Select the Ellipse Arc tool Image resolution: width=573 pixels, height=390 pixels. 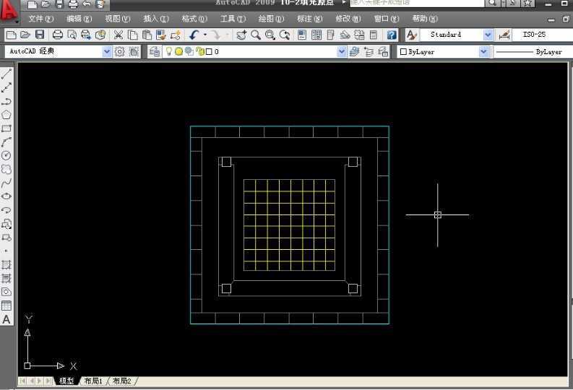(x=7, y=210)
